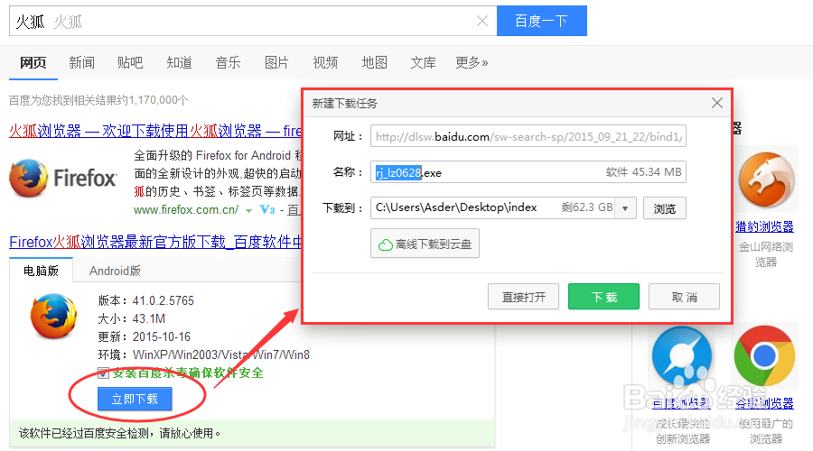
Task: Open the 猎豹浏览器 text link
Action: (765, 226)
